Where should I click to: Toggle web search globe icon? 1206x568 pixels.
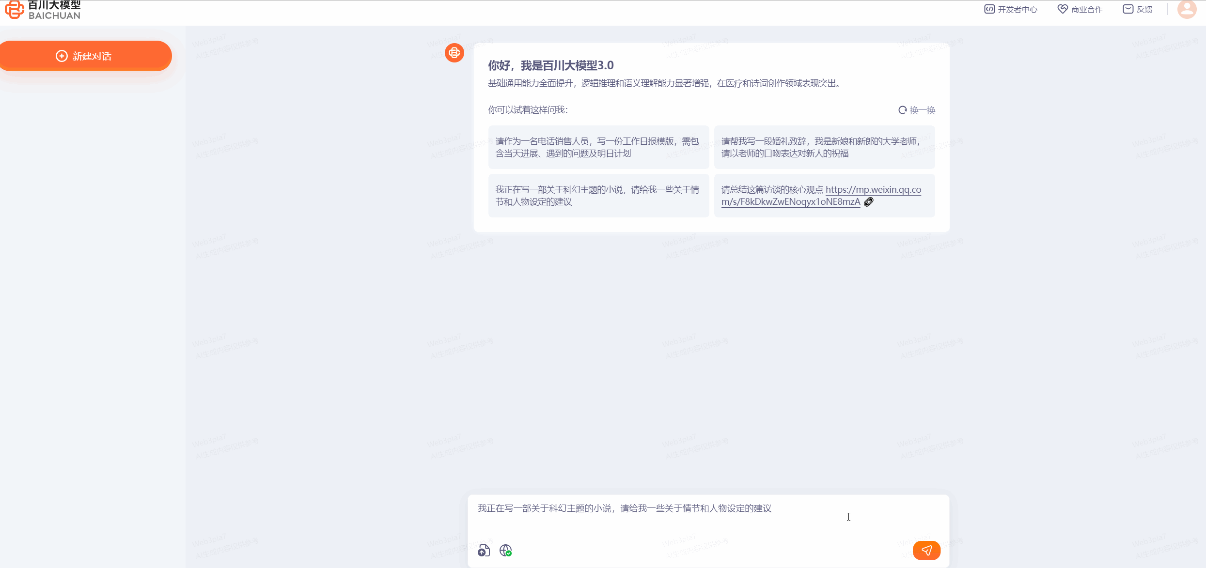pos(505,551)
